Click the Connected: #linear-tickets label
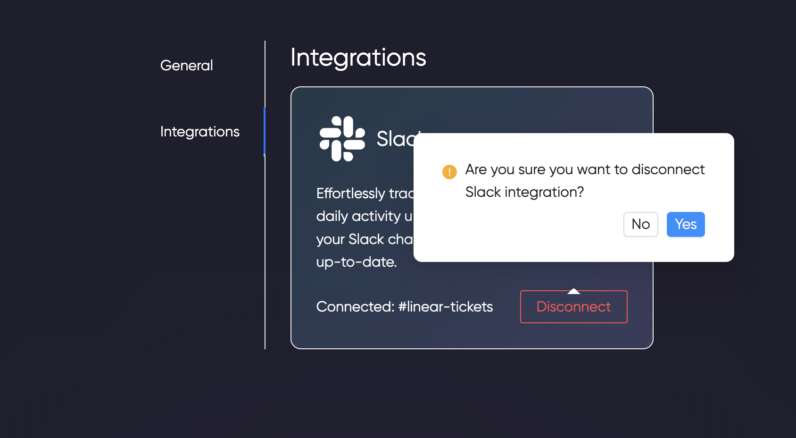 405,307
